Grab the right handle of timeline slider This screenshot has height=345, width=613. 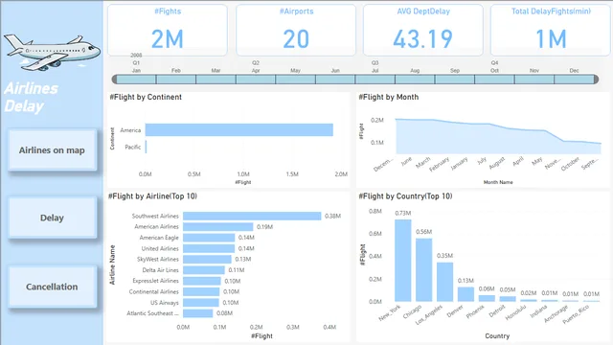point(596,80)
